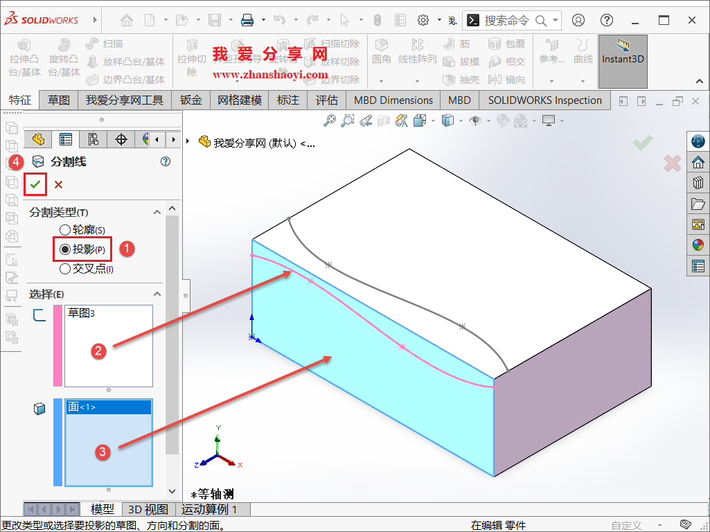Viewport: 710px width, 532px height.
Task: Open DimXpertManager crosshair tab
Action: pos(121,139)
